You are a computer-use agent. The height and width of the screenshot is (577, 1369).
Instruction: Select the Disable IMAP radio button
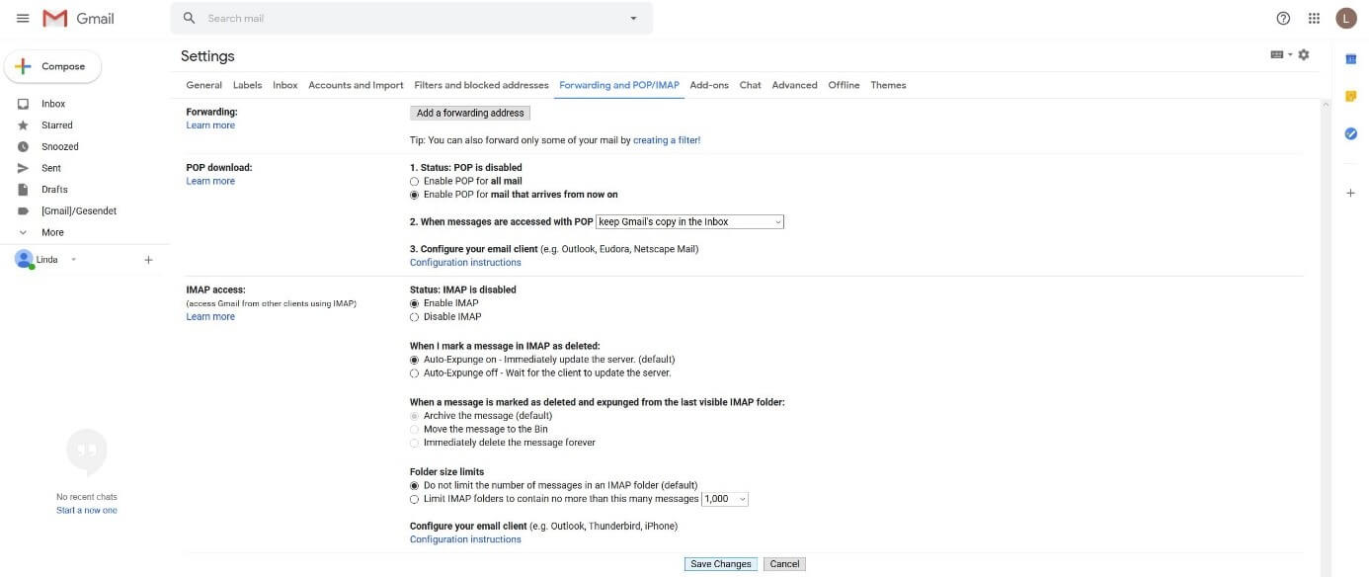(x=415, y=317)
